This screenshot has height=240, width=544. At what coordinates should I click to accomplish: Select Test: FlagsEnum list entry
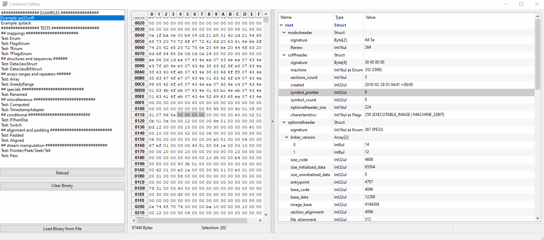(15, 44)
